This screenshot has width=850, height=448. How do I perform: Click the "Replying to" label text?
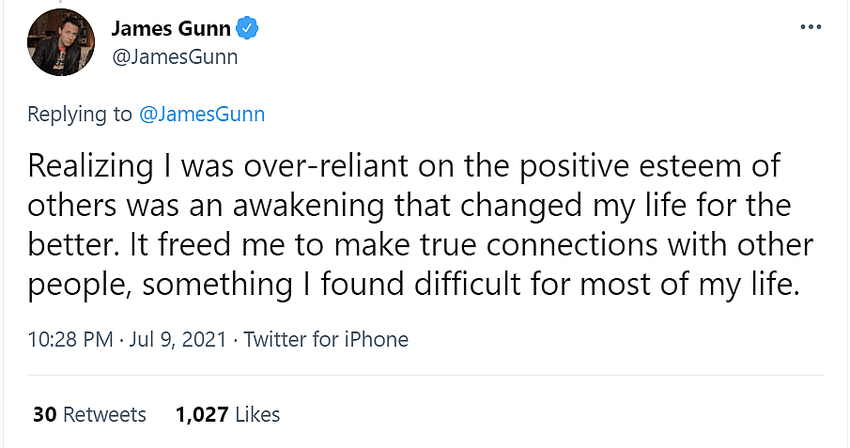pos(80,115)
